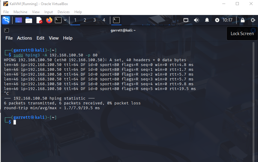This screenshot has width=258, height=162.
Task: Click the terminal window title icon
Action: [x=7, y=30]
